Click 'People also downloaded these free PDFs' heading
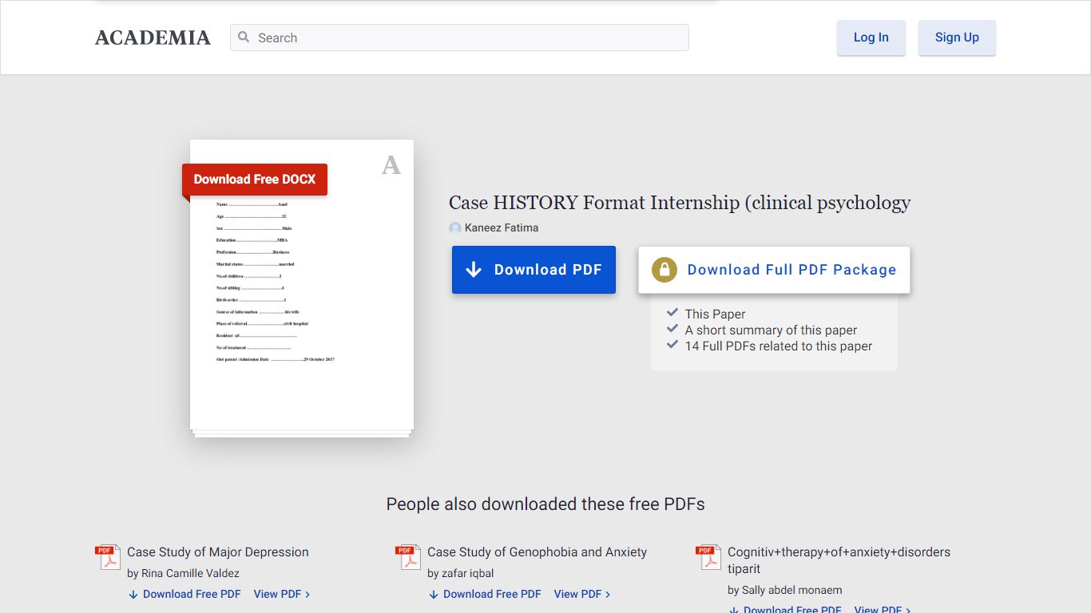This screenshot has width=1091, height=613. click(545, 504)
